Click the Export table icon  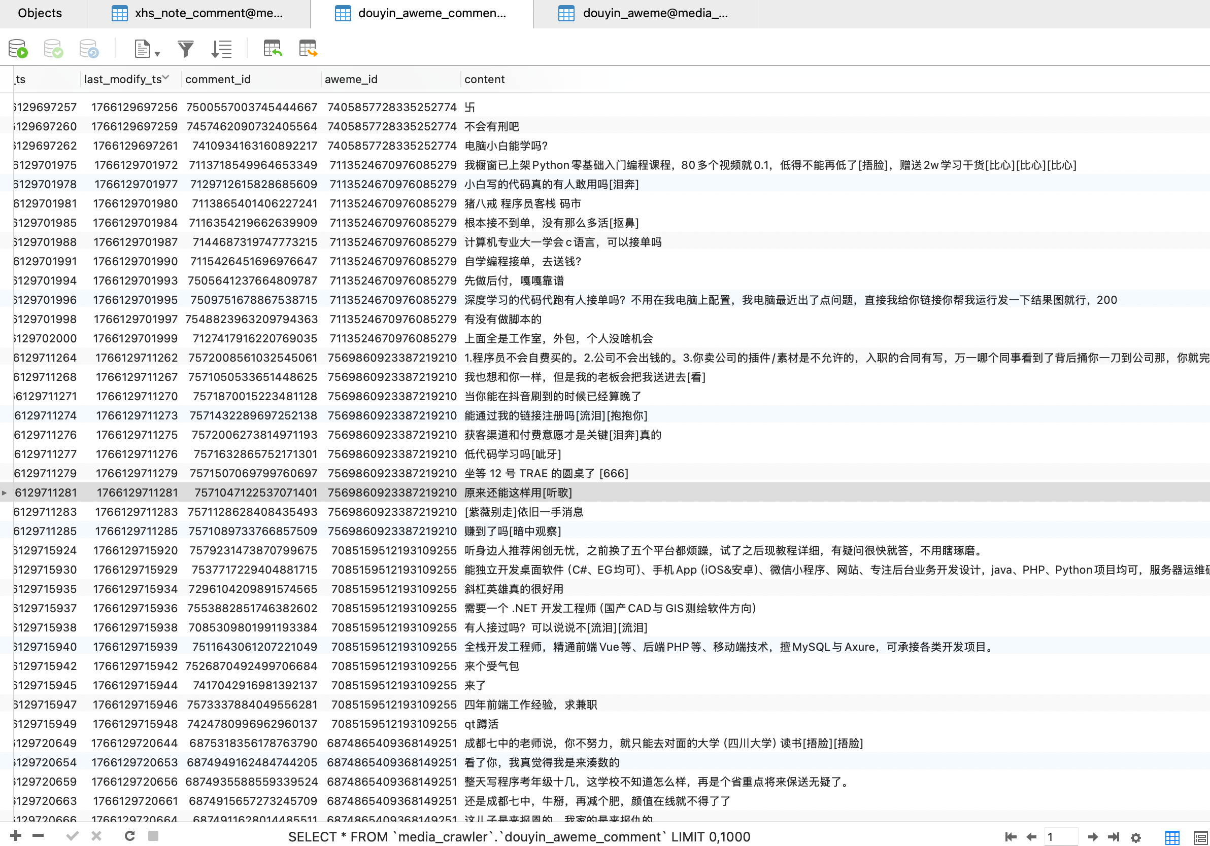point(308,49)
